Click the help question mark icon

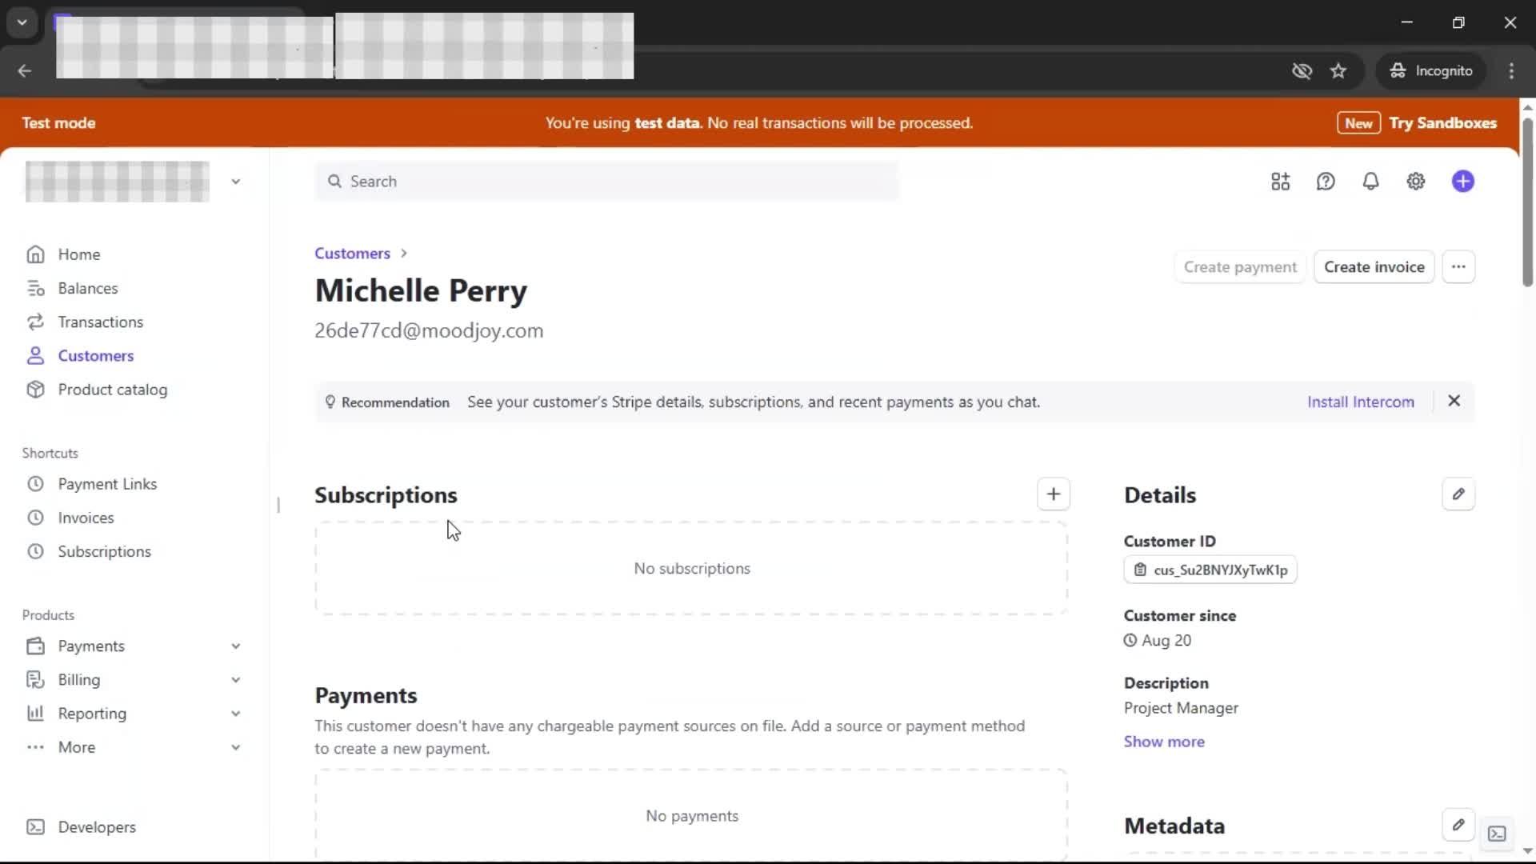click(x=1326, y=182)
